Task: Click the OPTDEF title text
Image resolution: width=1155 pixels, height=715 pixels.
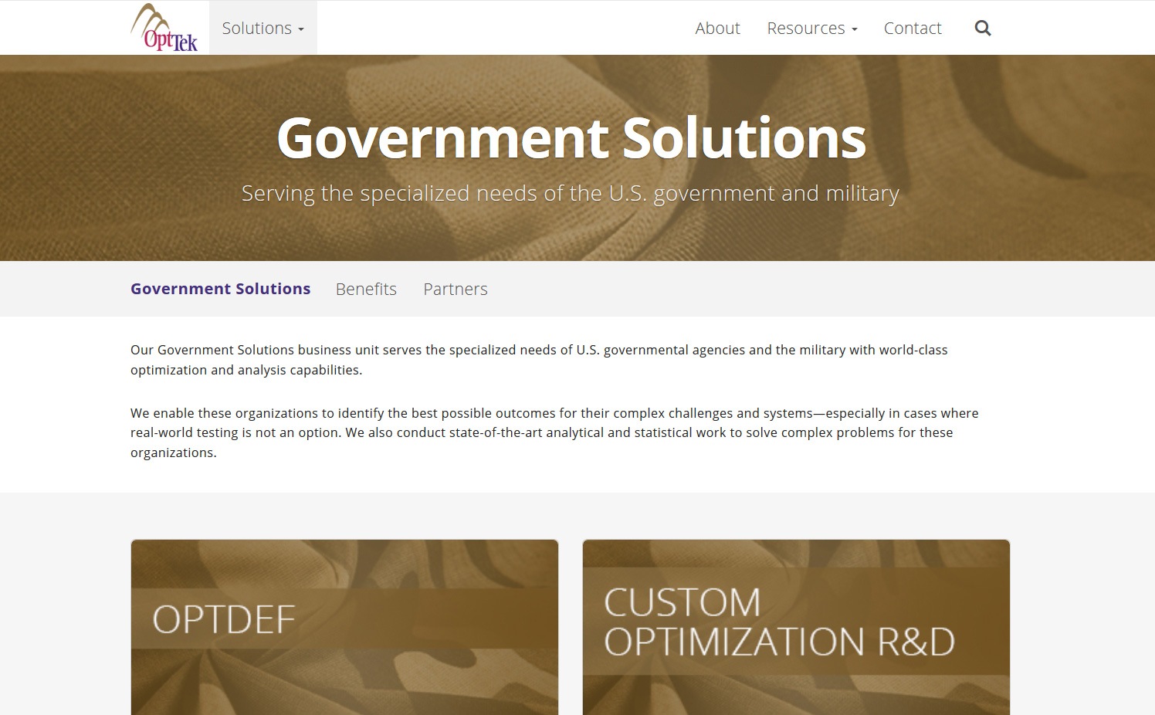Action: [x=223, y=619]
